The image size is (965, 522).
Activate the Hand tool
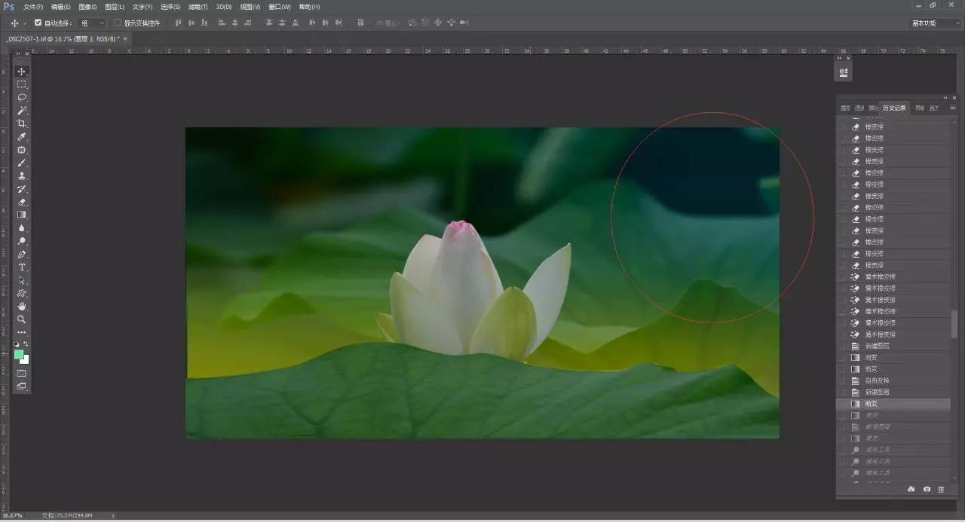tap(22, 307)
